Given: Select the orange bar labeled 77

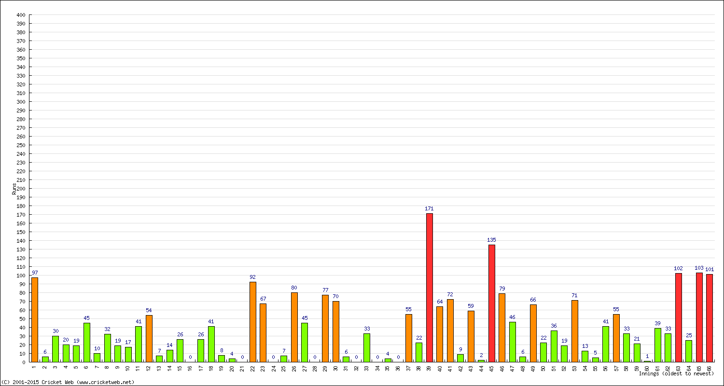Looking at the screenshot, I should (x=325, y=328).
